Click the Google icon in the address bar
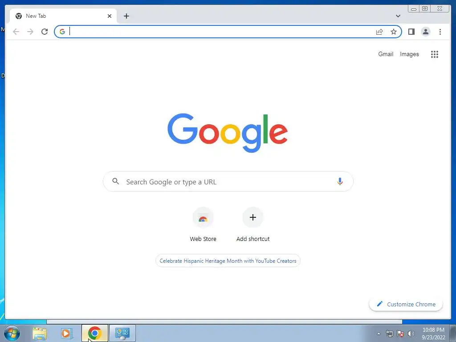456x342 pixels. click(62, 32)
